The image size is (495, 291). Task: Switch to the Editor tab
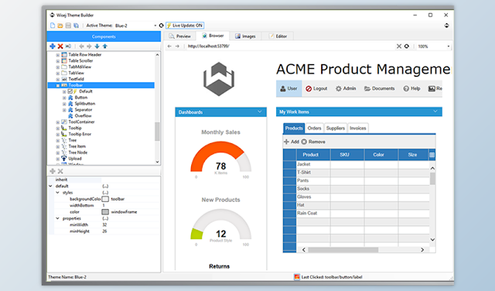tap(278, 36)
